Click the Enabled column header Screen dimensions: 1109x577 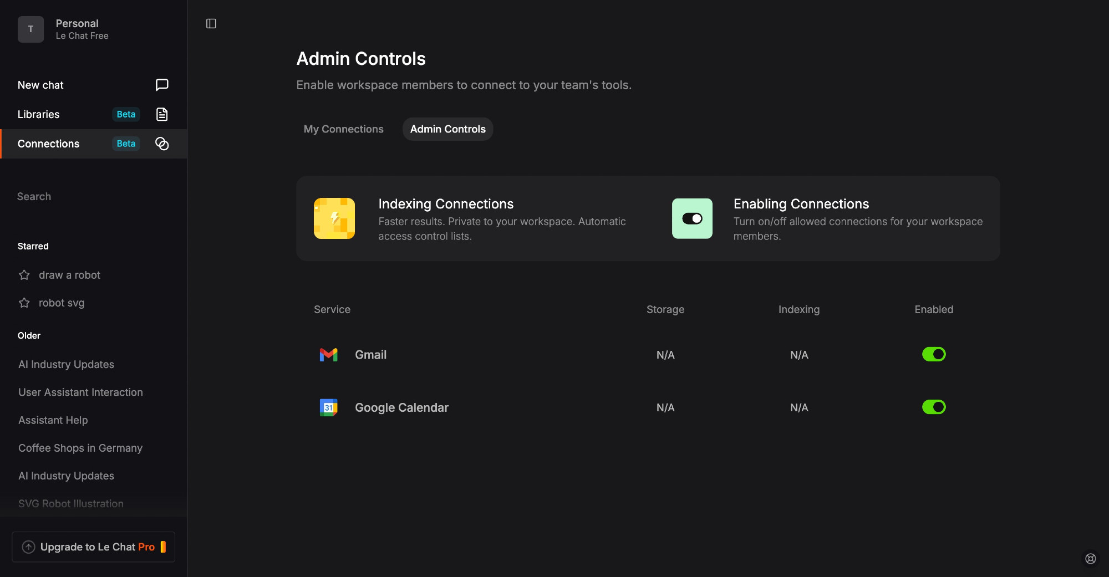pyautogui.click(x=934, y=309)
